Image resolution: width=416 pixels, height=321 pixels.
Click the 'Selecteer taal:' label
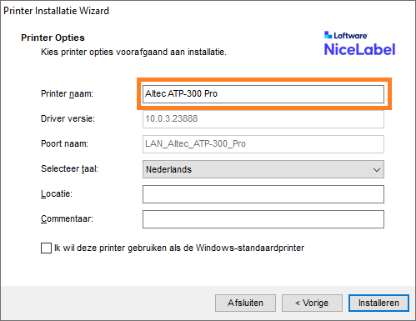click(x=69, y=168)
